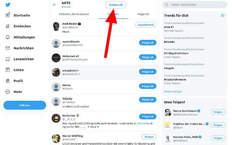This screenshot has height=145, width=232.
Task: Open Lesezeichen bookmark icon
Action: [8, 59]
